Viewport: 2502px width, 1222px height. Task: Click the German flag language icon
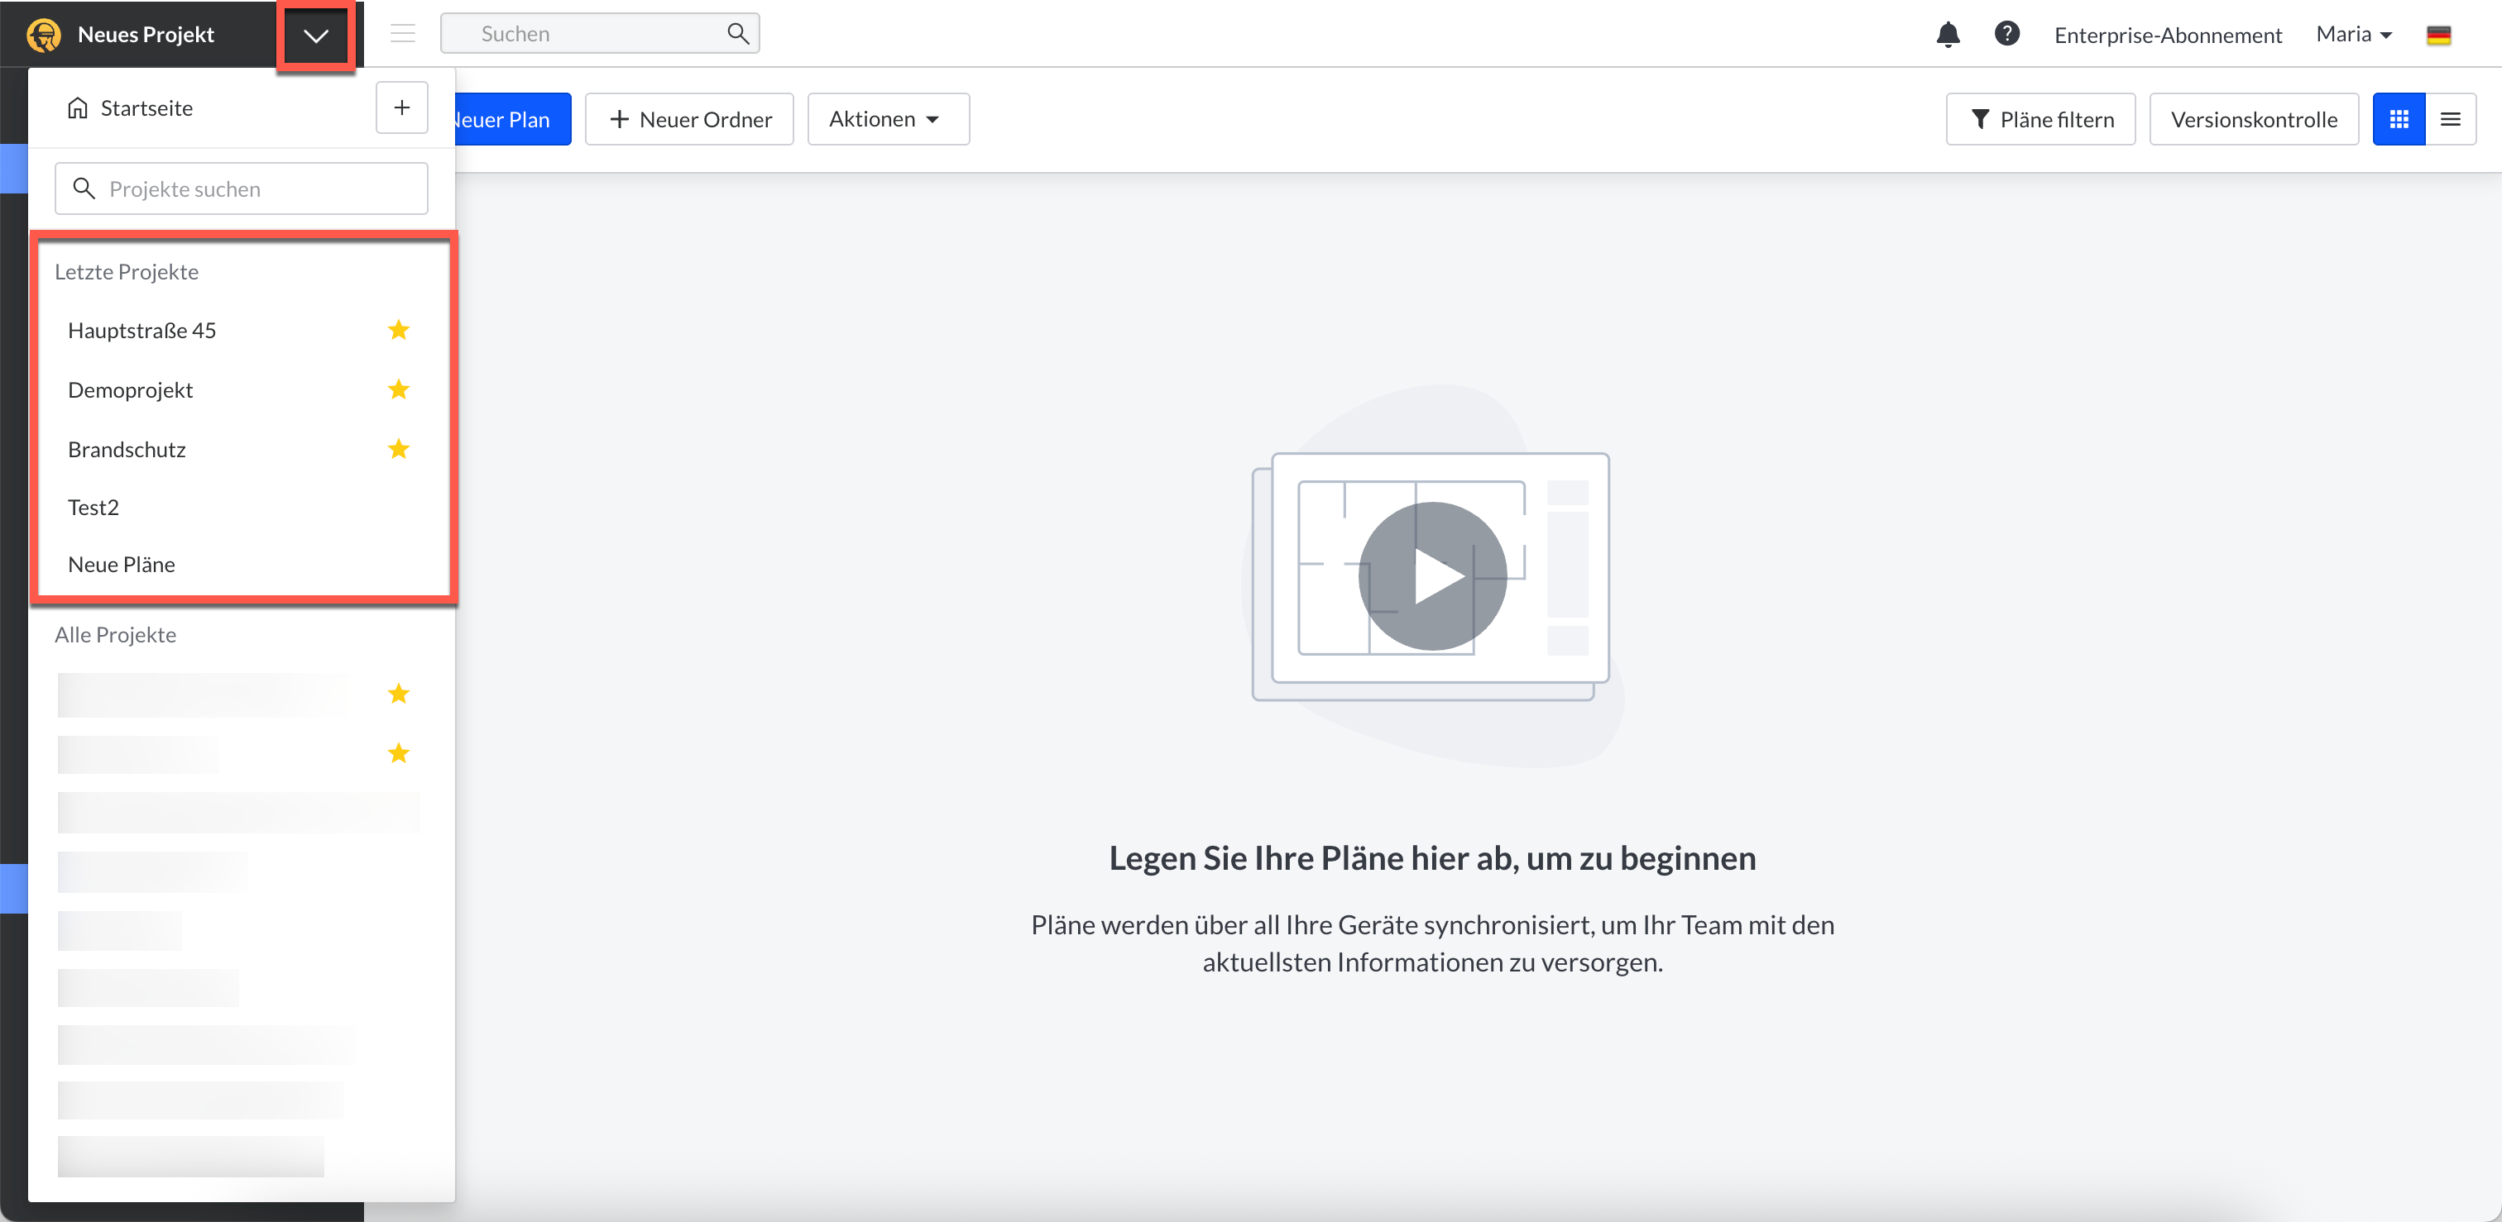[x=2438, y=36]
